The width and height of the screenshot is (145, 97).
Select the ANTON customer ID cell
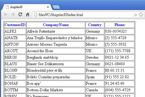click(x=15, y=44)
